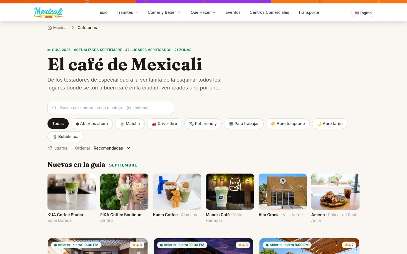Image resolution: width=407 pixels, height=254 pixels.
Task: Expand the Qué Hacer menu
Action: tap(203, 12)
